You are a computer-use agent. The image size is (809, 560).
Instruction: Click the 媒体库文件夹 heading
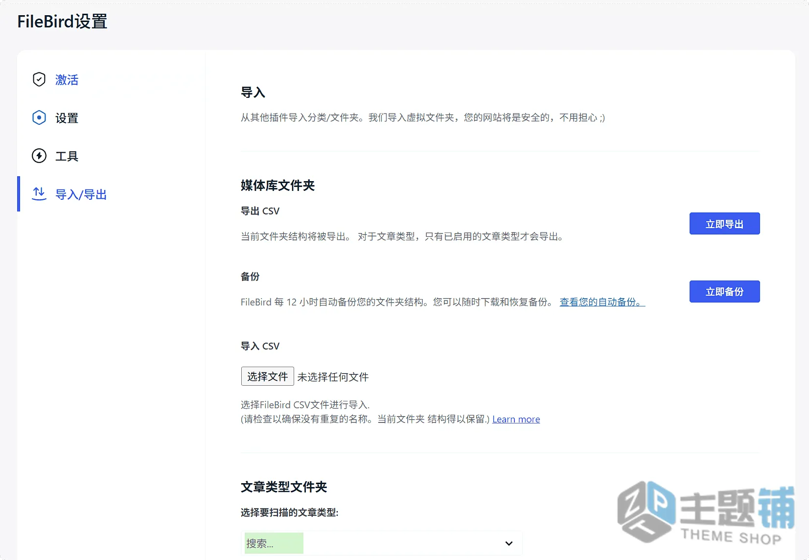(277, 186)
